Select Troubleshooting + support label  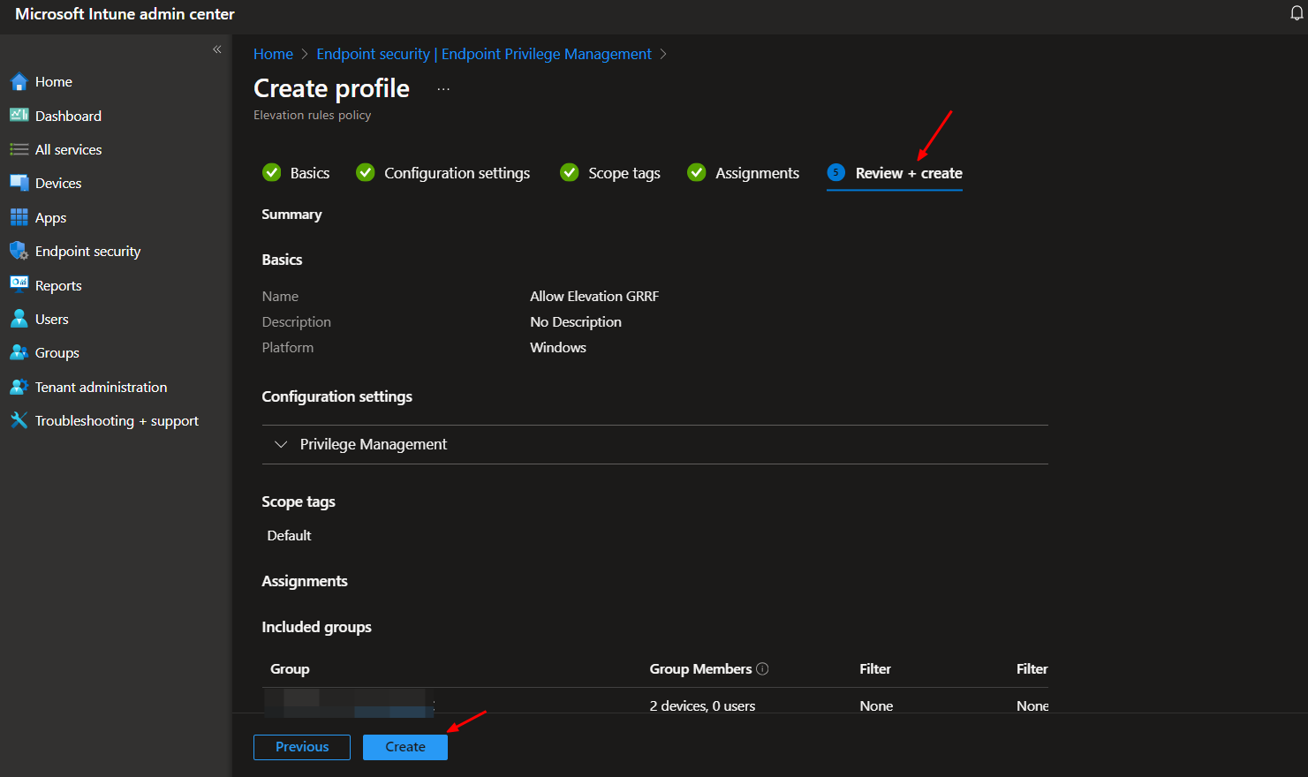point(117,421)
